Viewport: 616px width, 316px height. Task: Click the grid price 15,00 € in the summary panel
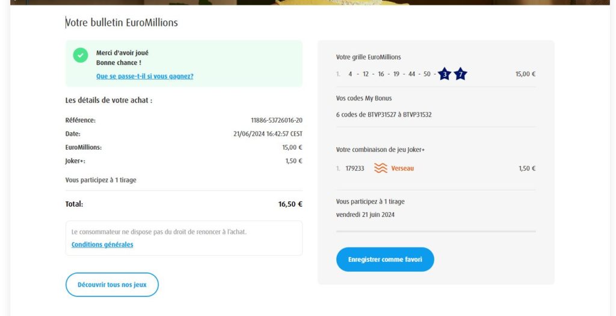tap(525, 74)
